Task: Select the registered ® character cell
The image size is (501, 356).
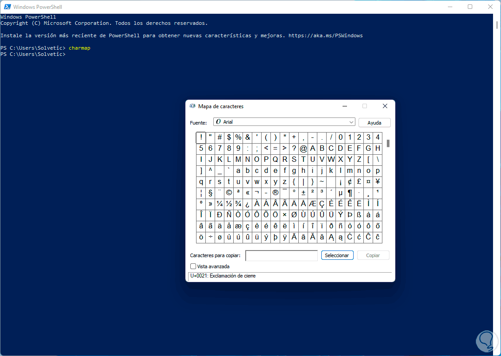Action: point(275,193)
